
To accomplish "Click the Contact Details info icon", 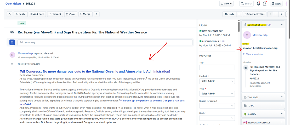I will pyautogui.click(x=245, y=25).
